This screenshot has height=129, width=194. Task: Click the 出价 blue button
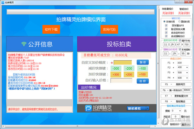[143, 81]
